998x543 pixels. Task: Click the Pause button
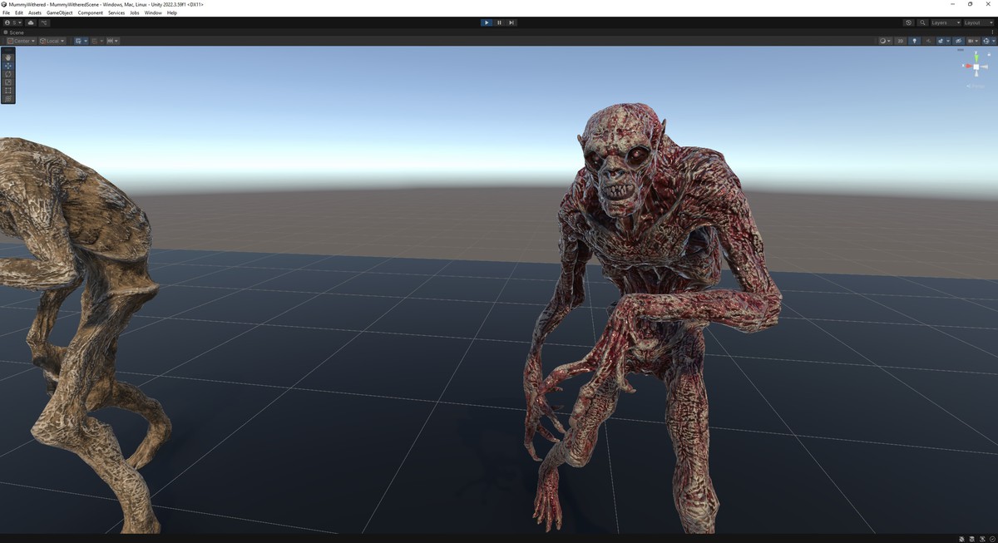pos(499,22)
